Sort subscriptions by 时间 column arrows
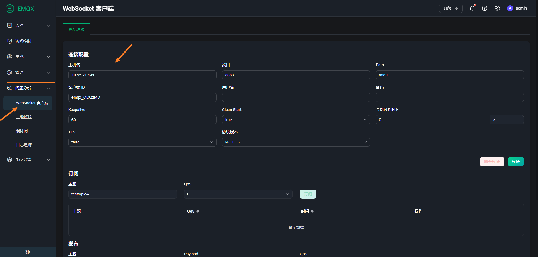The width and height of the screenshot is (538, 257). click(312, 211)
